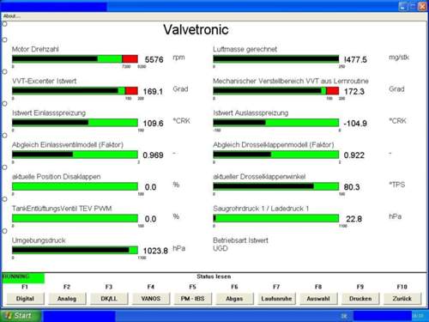Viewport: 429px width, 322px height.
Task: Click the 172.3 Grad value
Action: (354, 92)
